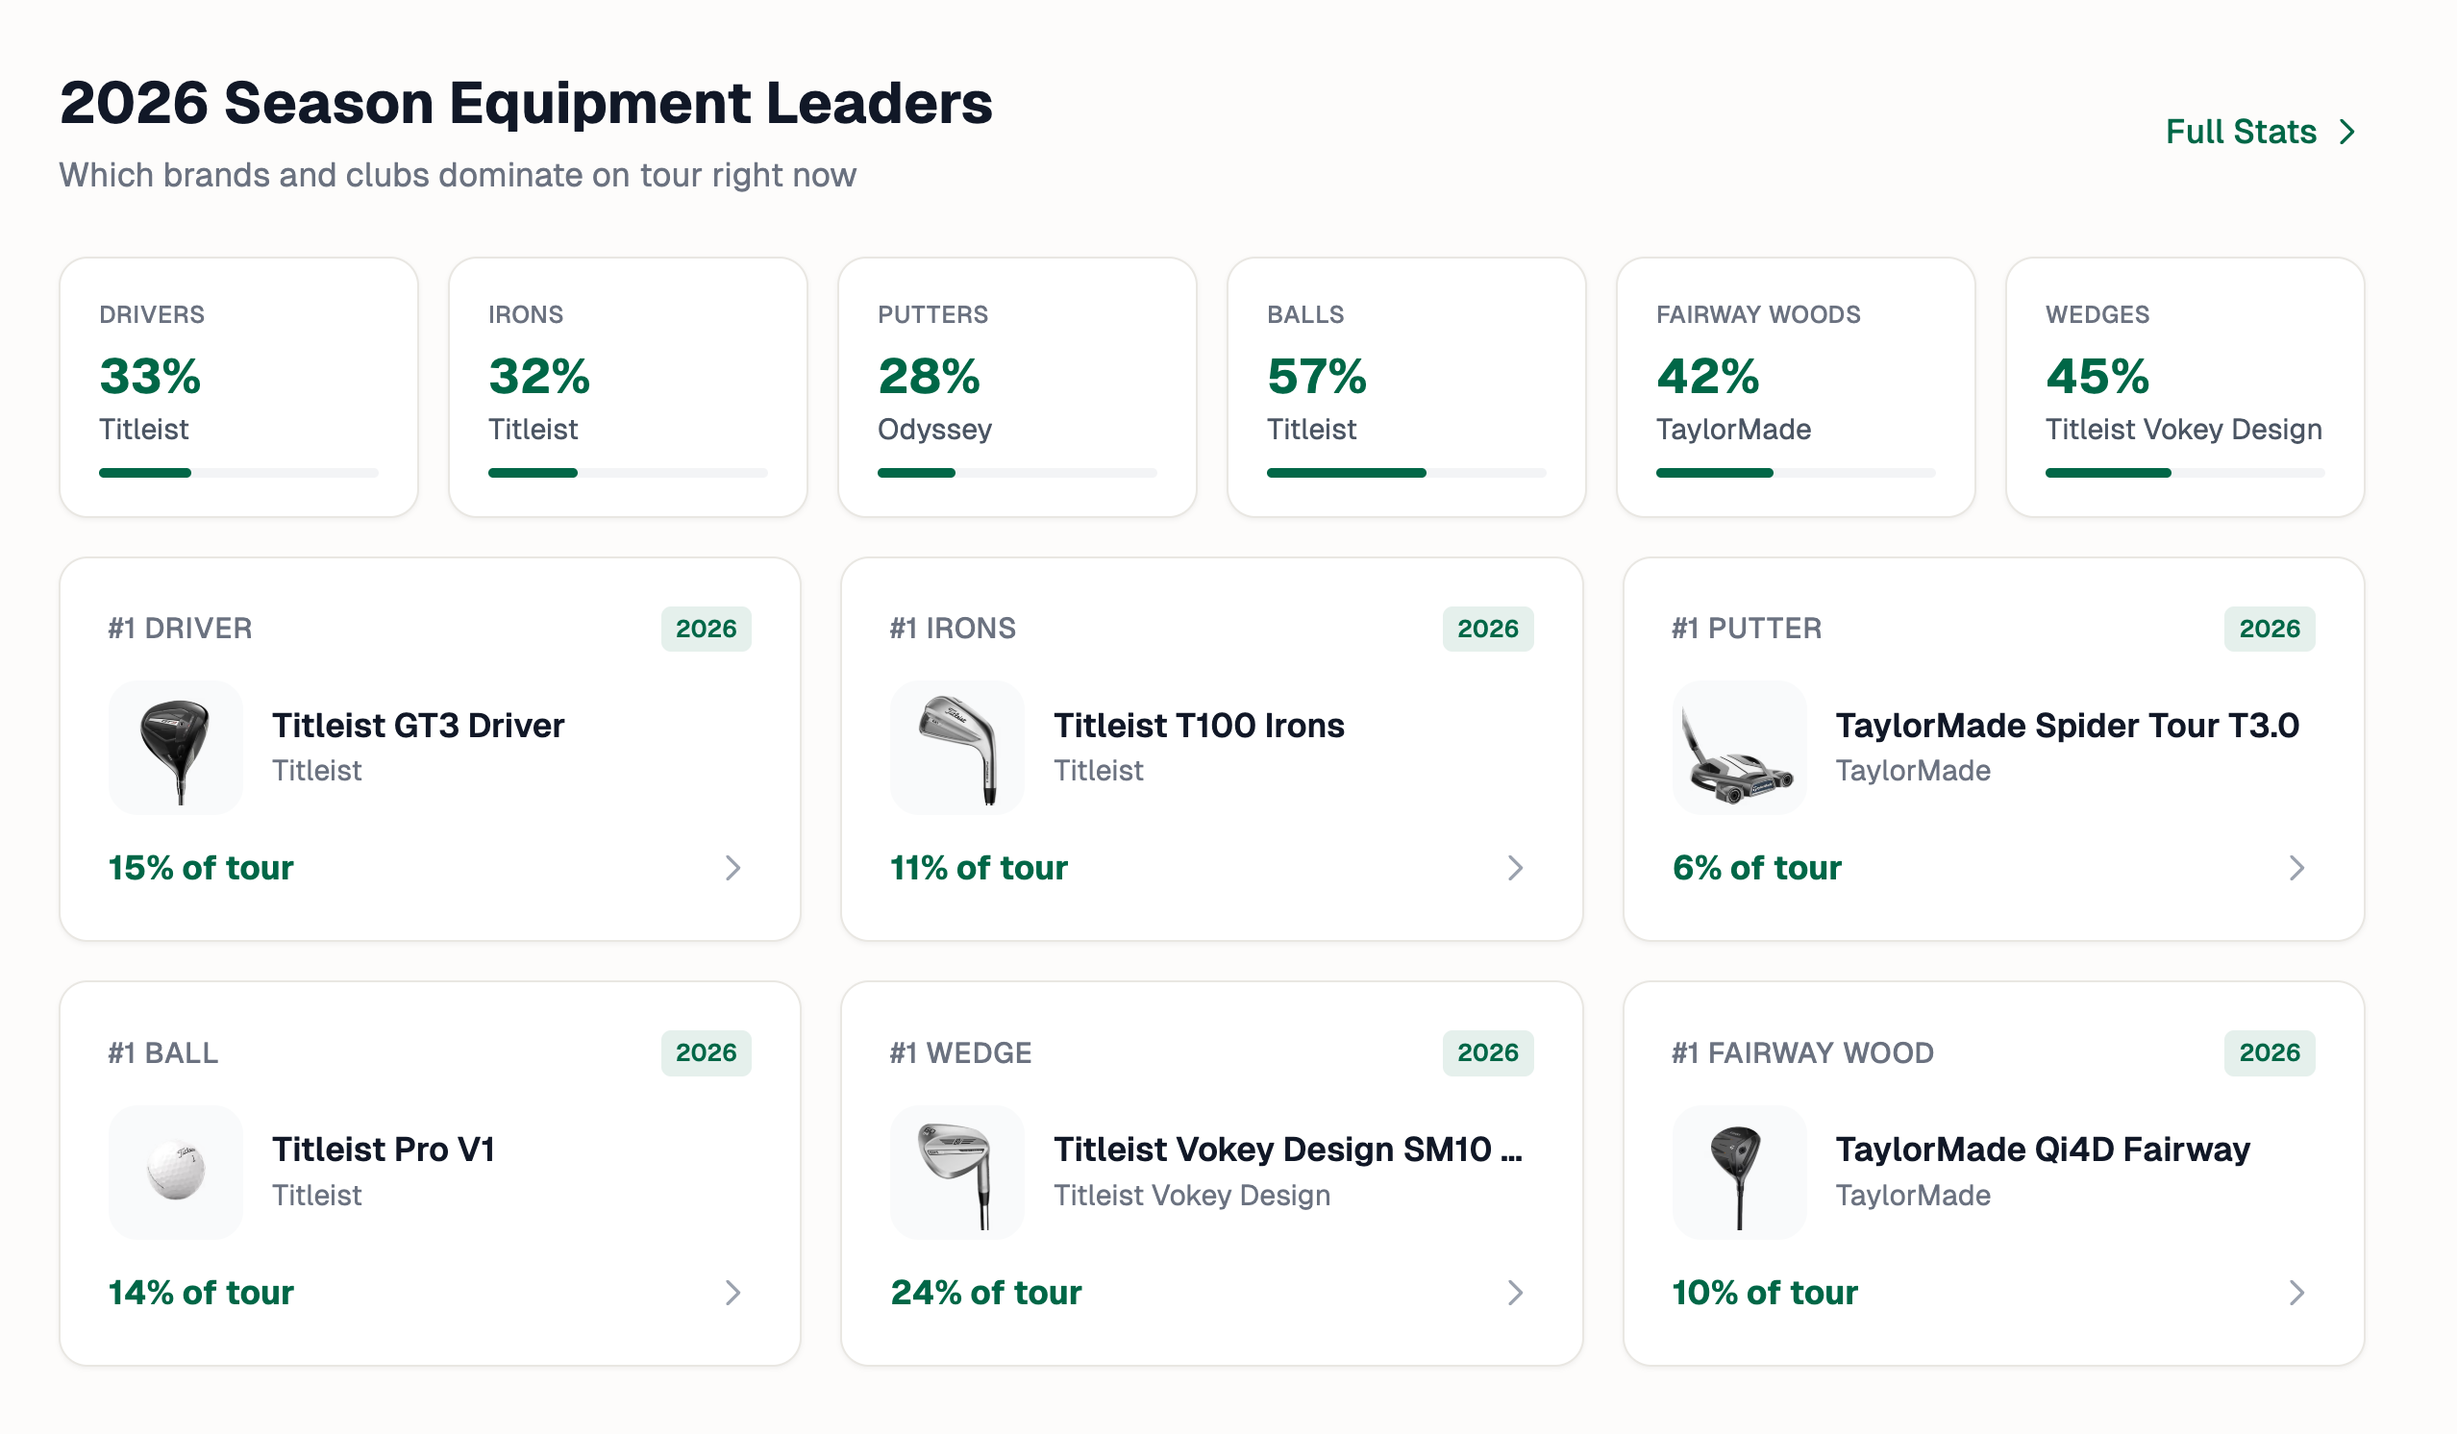Click the '10% of tour' stat

1765,1293
